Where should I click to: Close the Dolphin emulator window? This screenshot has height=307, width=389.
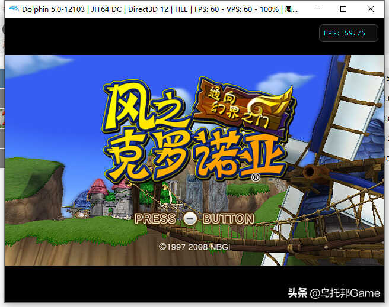tap(371, 9)
